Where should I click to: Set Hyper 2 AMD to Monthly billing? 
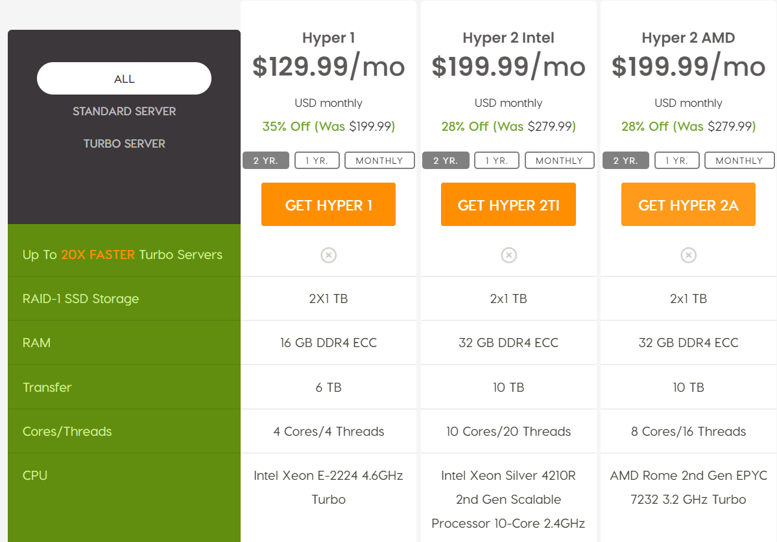739,161
